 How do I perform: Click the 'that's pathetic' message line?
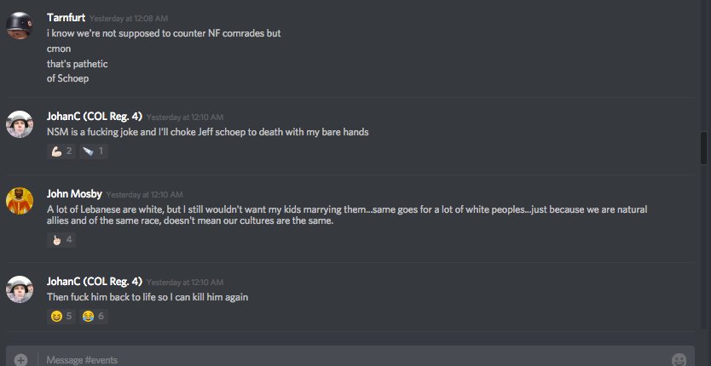77,64
